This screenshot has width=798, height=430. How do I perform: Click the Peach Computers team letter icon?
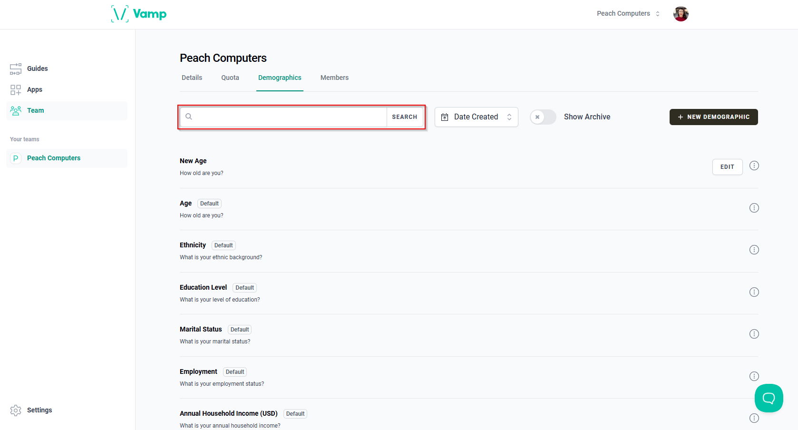16,158
